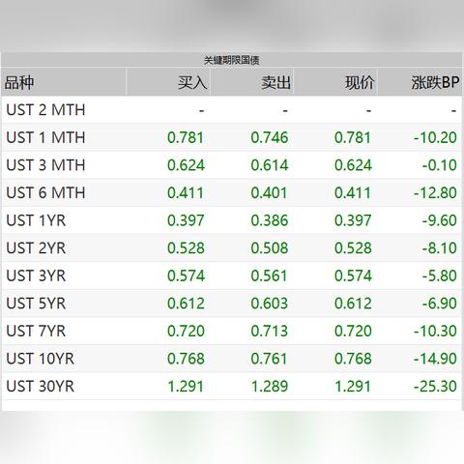
Task: Select UST 3 MTH instrument name
Action: point(45,165)
